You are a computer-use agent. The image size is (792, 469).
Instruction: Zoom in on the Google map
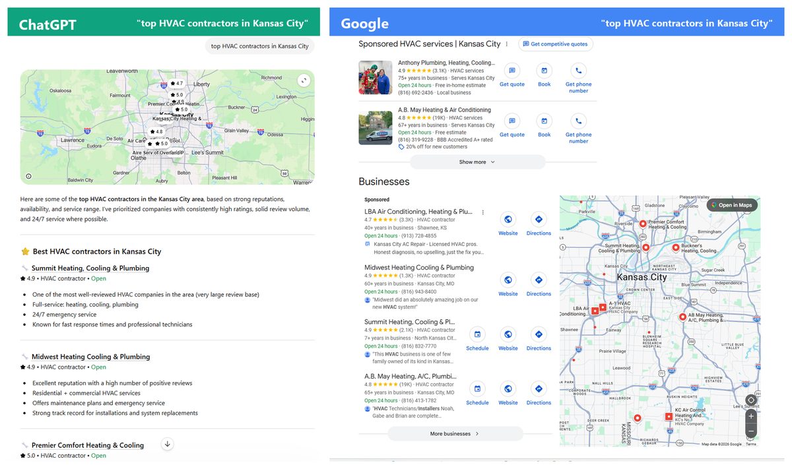tap(751, 416)
